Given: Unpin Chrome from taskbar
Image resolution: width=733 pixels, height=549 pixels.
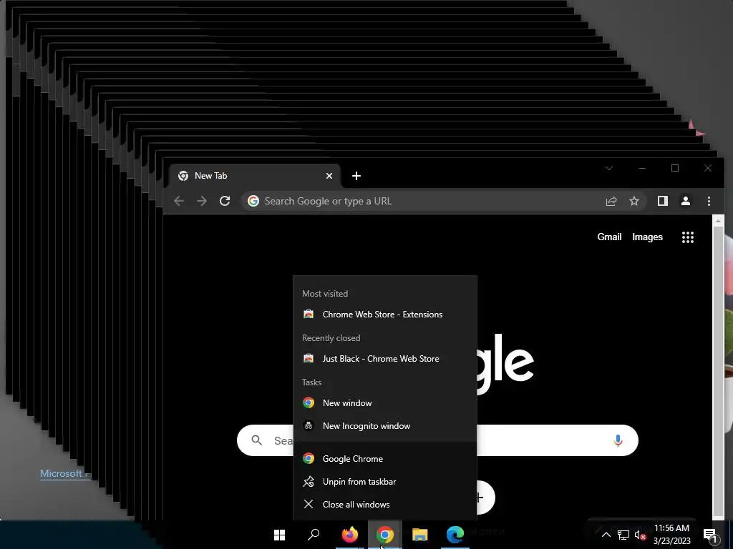Looking at the screenshot, I should (384, 481).
